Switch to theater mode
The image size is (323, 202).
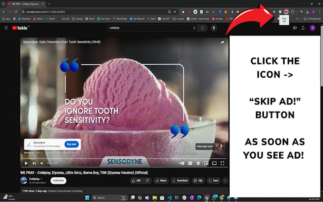pos(215,163)
